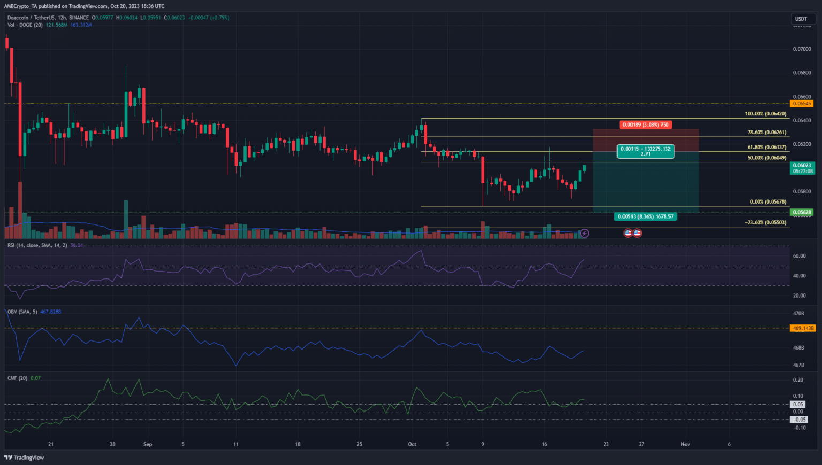Select the 100.00% (0.06420) Fibonacci level label
Screen dimensions: 822x465
[765, 114]
